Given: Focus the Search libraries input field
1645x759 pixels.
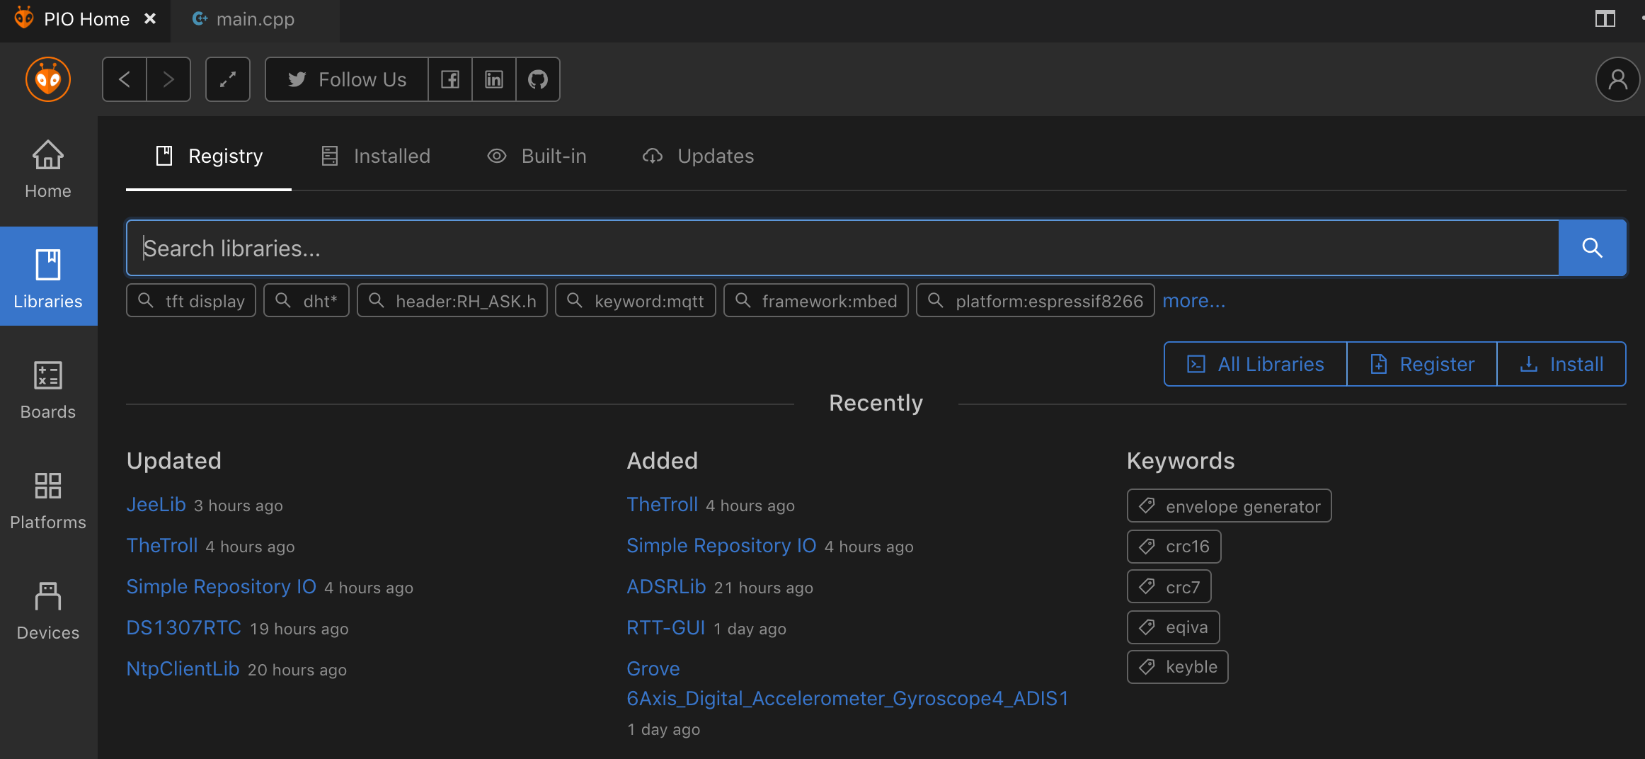Looking at the screenshot, I should pos(842,248).
